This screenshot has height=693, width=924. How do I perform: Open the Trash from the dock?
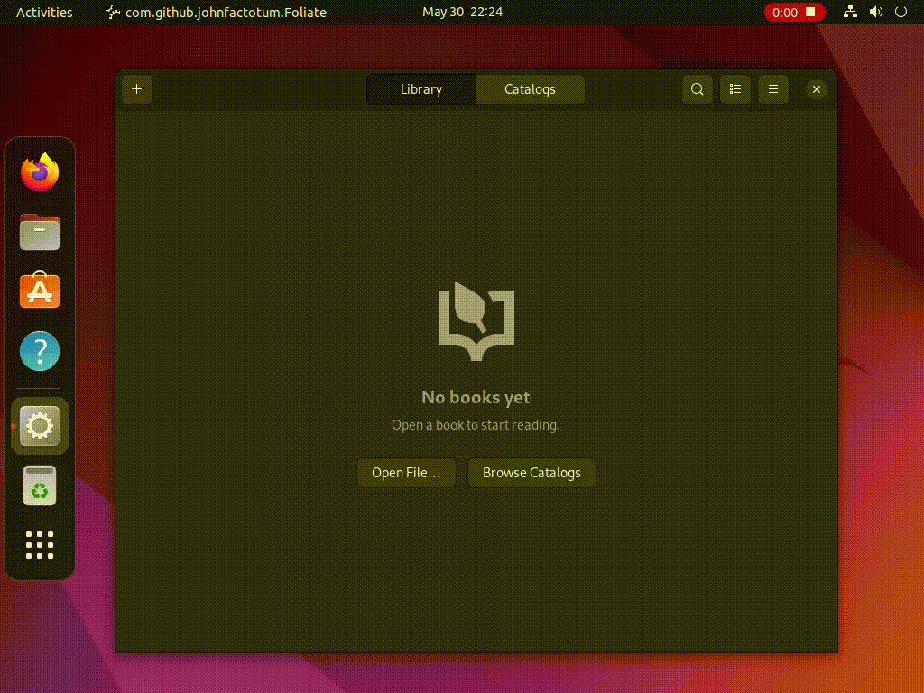point(40,485)
